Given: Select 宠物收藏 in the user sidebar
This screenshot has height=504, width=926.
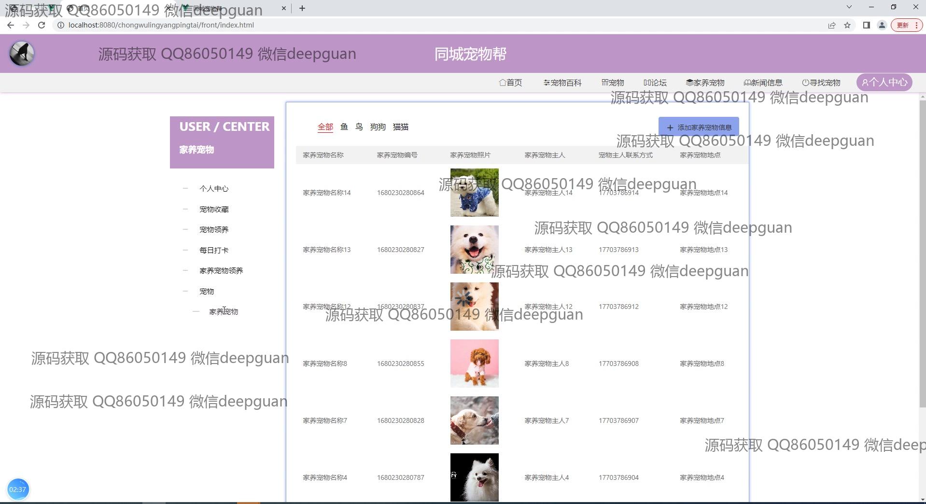Looking at the screenshot, I should click(x=214, y=209).
